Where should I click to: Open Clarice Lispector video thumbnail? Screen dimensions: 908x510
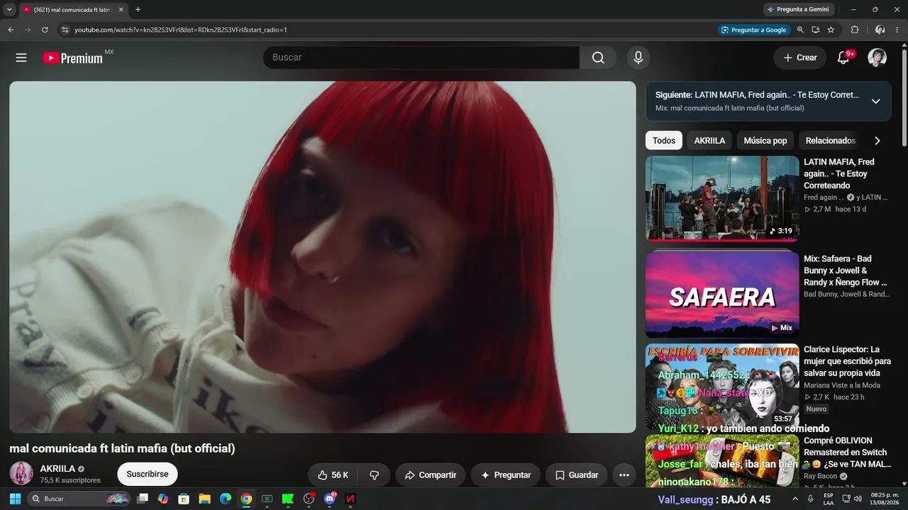(x=722, y=387)
